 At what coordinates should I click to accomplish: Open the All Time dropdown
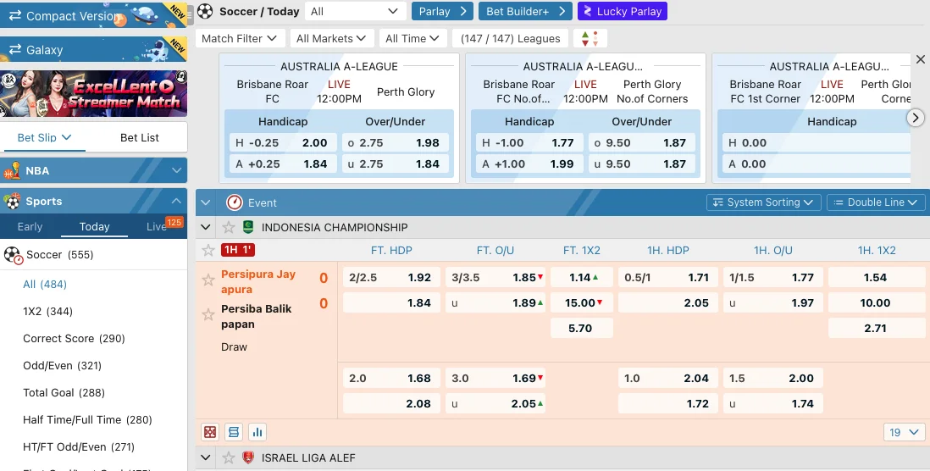tap(412, 39)
